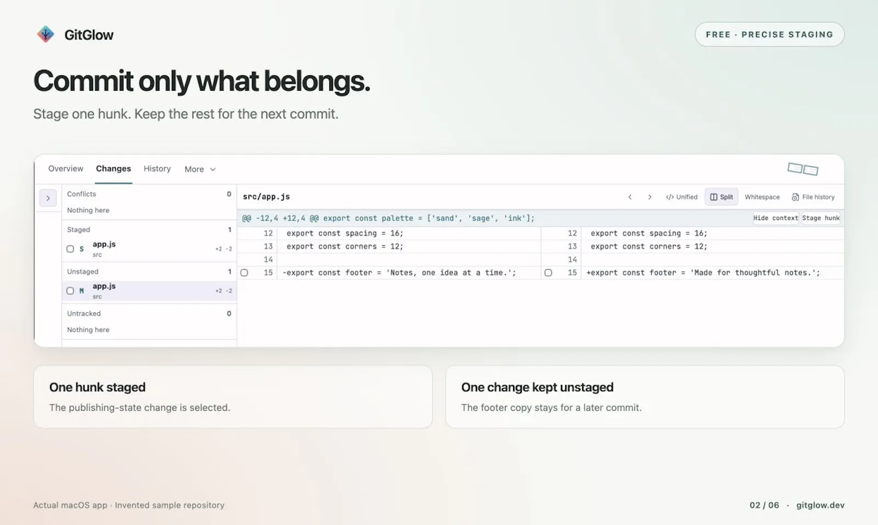878x525 pixels.
Task: Check the removed footer line checkbox
Action: coord(244,273)
